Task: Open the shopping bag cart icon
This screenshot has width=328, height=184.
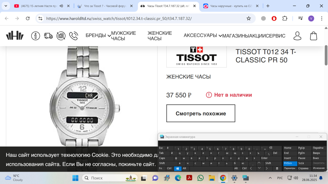Action: [314, 36]
